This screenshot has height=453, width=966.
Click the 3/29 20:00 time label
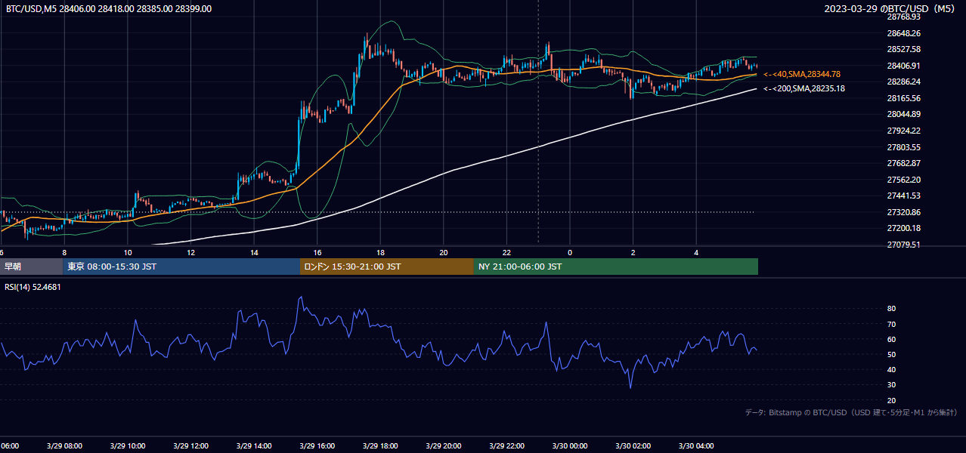(443, 446)
